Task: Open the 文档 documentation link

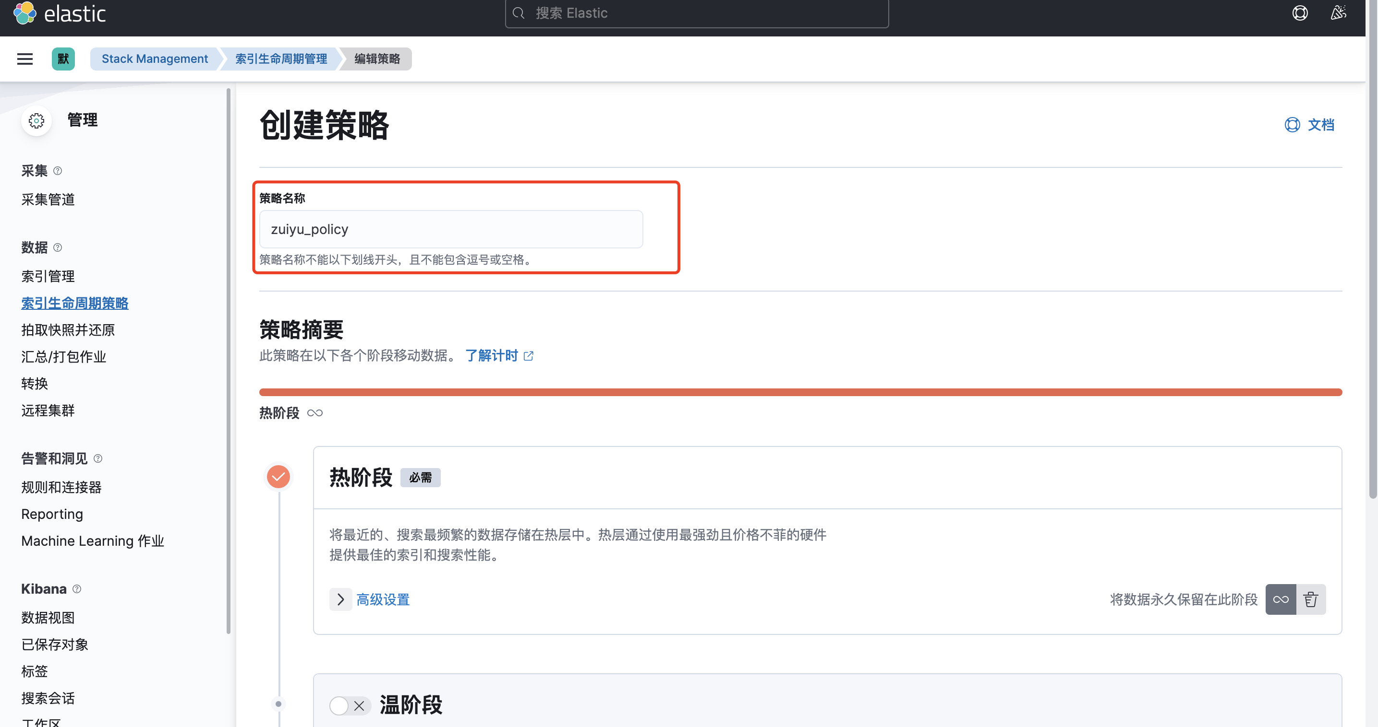Action: click(x=1321, y=125)
